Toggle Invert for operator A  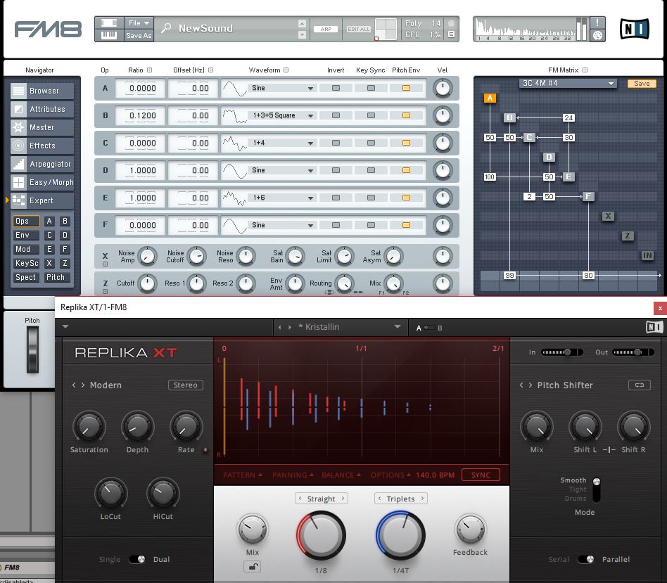(336, 88)
